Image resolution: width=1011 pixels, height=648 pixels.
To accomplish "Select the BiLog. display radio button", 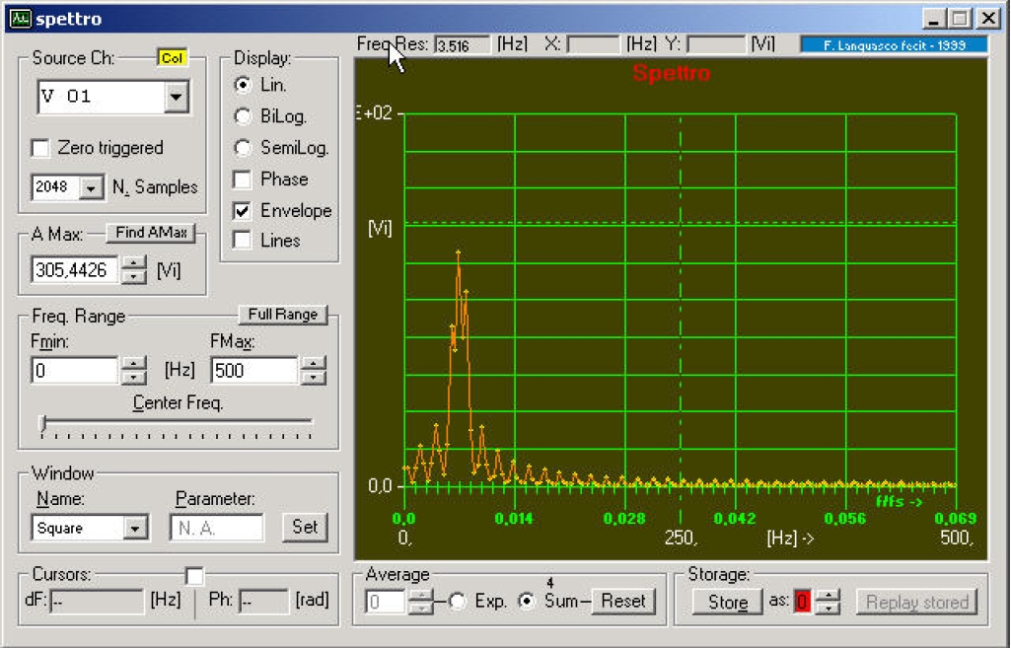I will point(243,116).
